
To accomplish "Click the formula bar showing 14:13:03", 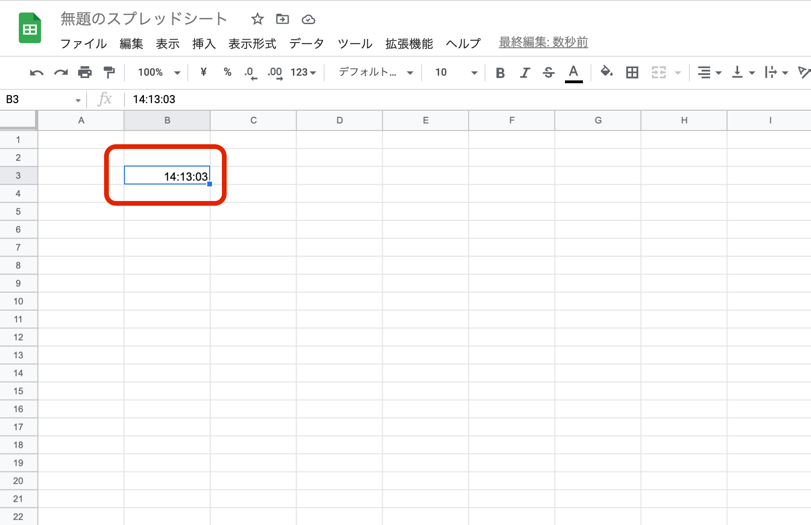I will click(x=468, y=99).
